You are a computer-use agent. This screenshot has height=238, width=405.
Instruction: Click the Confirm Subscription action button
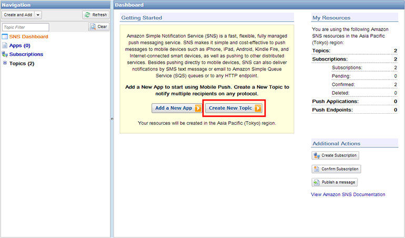336,169
